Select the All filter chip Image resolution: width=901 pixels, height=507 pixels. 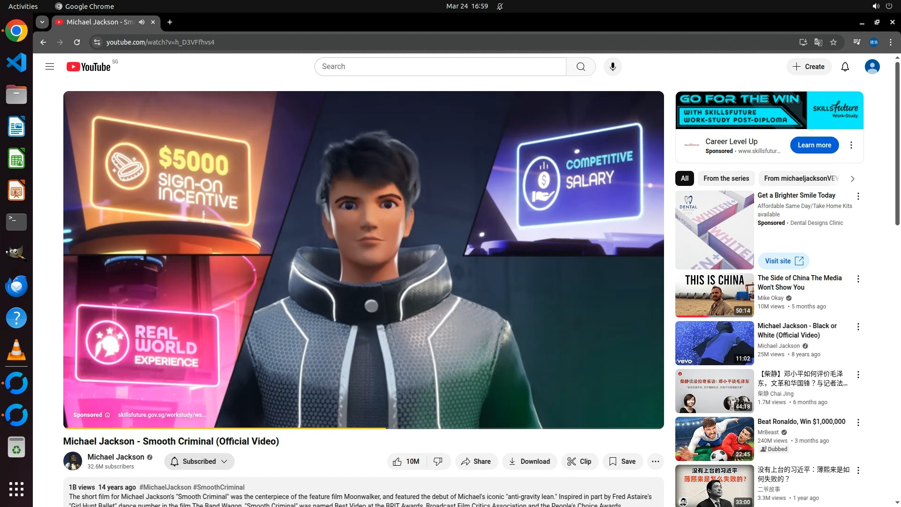684,178
